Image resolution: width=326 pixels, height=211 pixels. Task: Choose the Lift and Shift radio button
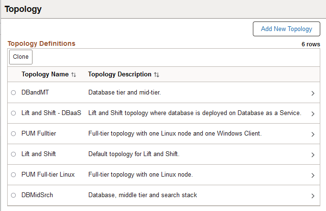tap(13, 154)
